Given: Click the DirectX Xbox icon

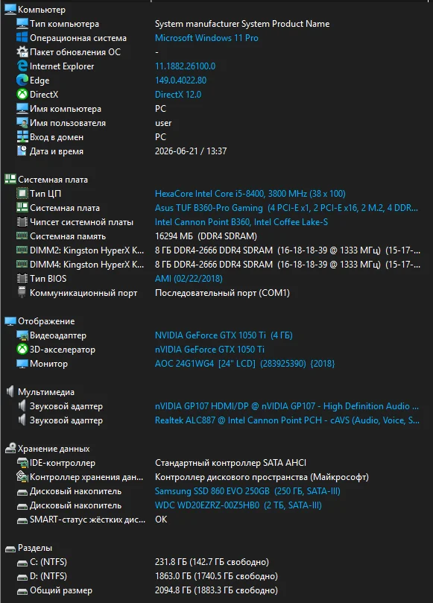Looking at the screenshot, I should coord(22,94).
